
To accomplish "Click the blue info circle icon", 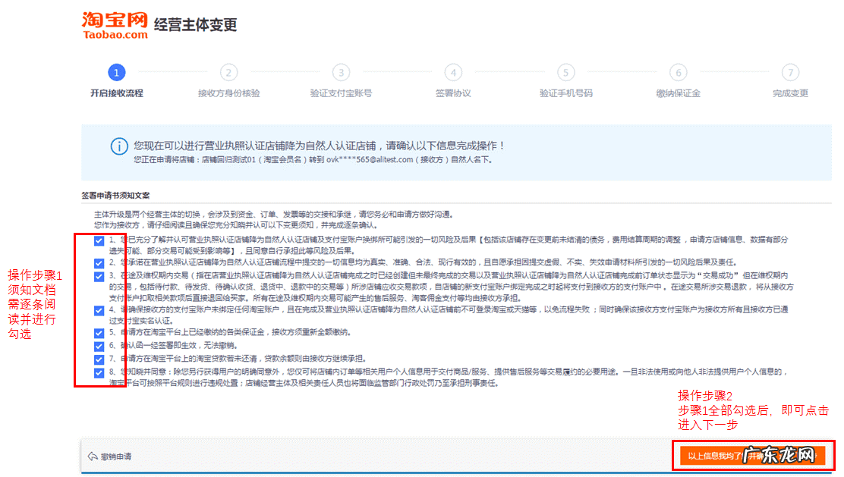I will [x=119, y=146].
